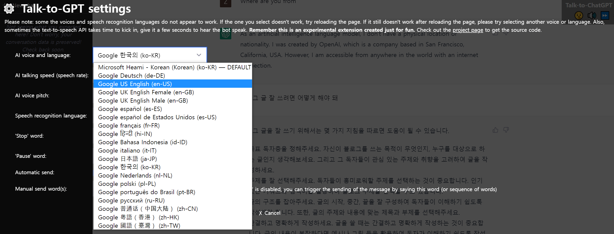Screen dimensions: 614x234
Task: Select Google 한국의 (ko-KR) list entry
Action: pos(173,167)
